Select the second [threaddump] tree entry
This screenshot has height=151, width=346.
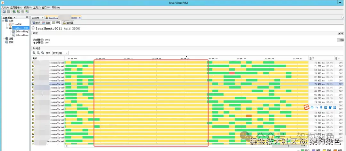coord(22,35)
